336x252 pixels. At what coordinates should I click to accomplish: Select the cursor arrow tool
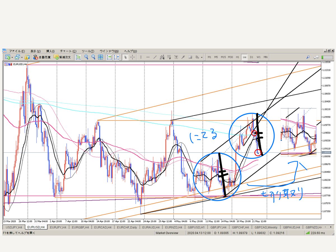pyautogui.click(x=125, y=57)
